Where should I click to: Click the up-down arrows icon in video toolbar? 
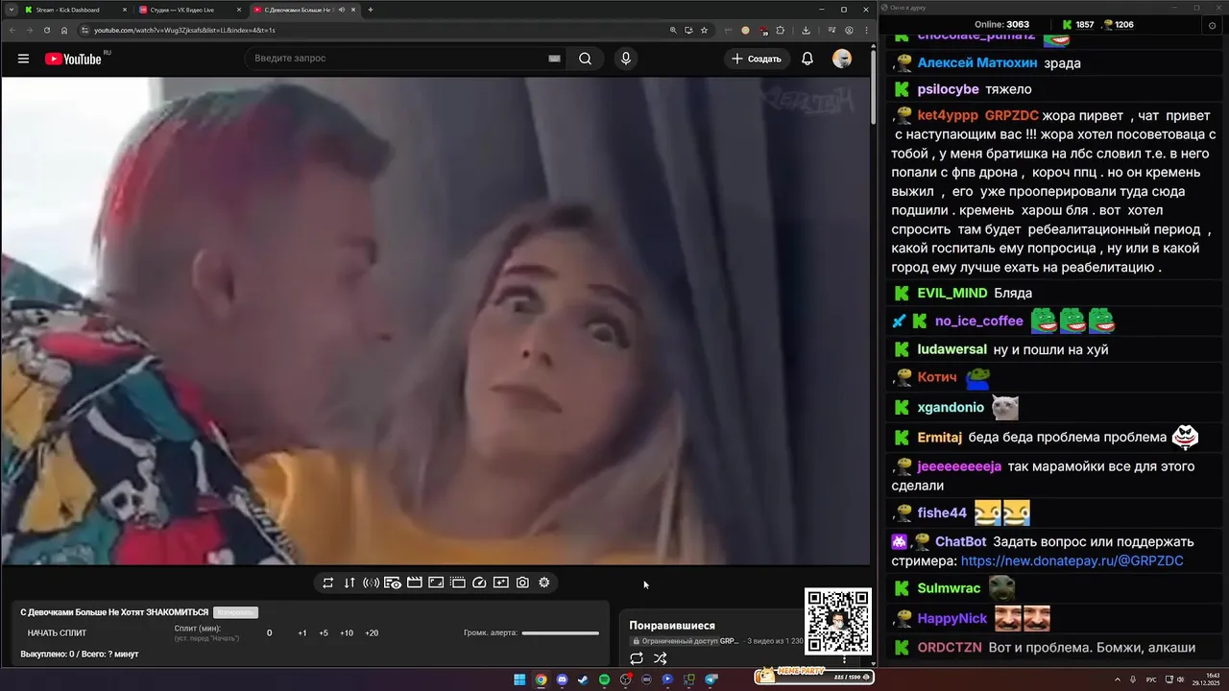349,583
